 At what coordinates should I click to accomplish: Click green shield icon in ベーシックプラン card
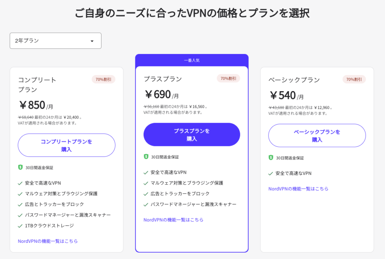271,158
